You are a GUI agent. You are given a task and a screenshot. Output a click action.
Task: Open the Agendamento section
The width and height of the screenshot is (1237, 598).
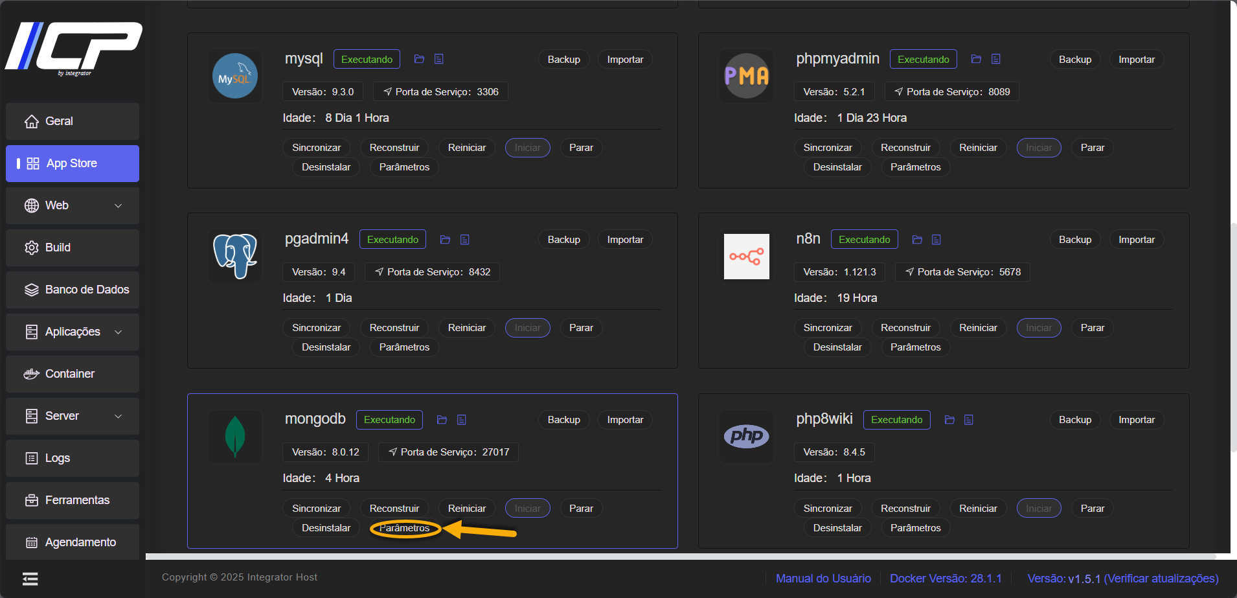(73, 542)
